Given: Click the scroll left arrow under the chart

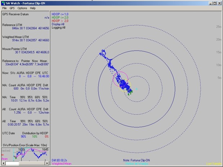Looking at the screenshot, I should pyautogui.click(x=4, y=163).
